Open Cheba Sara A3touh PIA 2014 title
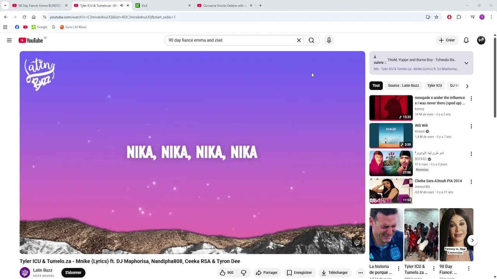The image size is (497, 279). click(x=438, y=181)
